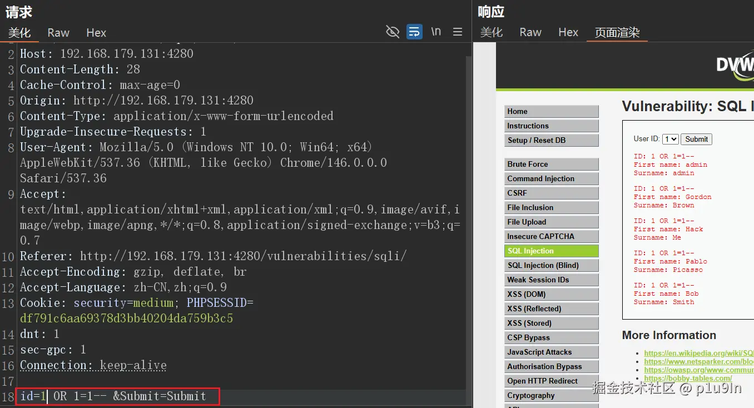
Task: Open the response 美化 tab
Action: pos(492,32)
